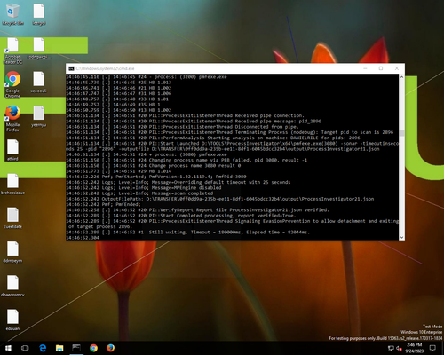Open the file right of Acrobat Reader DC

pos(39,48)
